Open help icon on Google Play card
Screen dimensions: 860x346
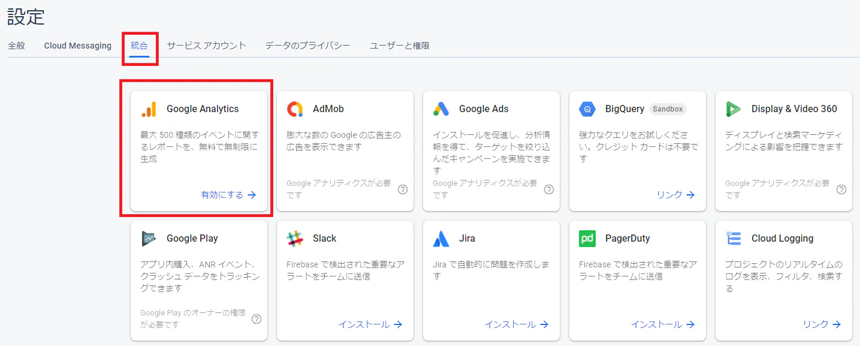257,319
